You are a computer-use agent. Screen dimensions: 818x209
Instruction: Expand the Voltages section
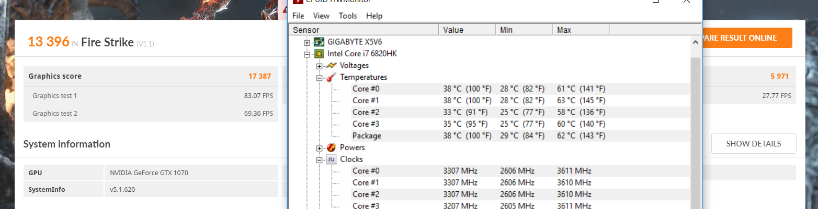[x=320, y=66]
